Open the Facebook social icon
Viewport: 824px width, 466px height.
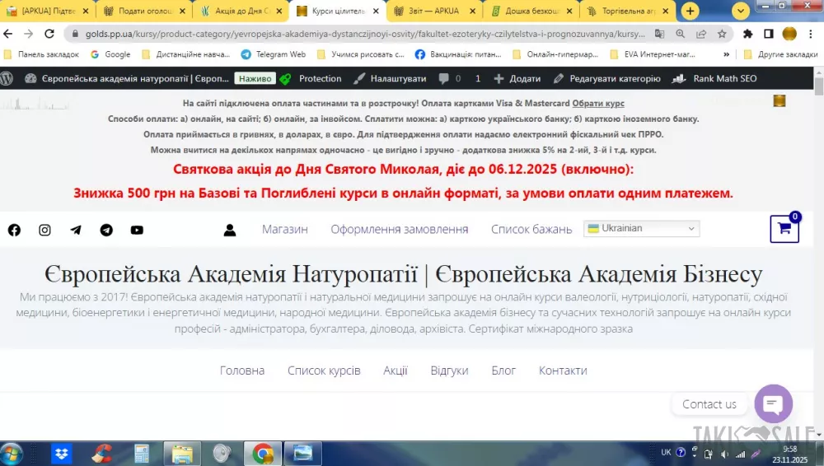click(14, 230)
